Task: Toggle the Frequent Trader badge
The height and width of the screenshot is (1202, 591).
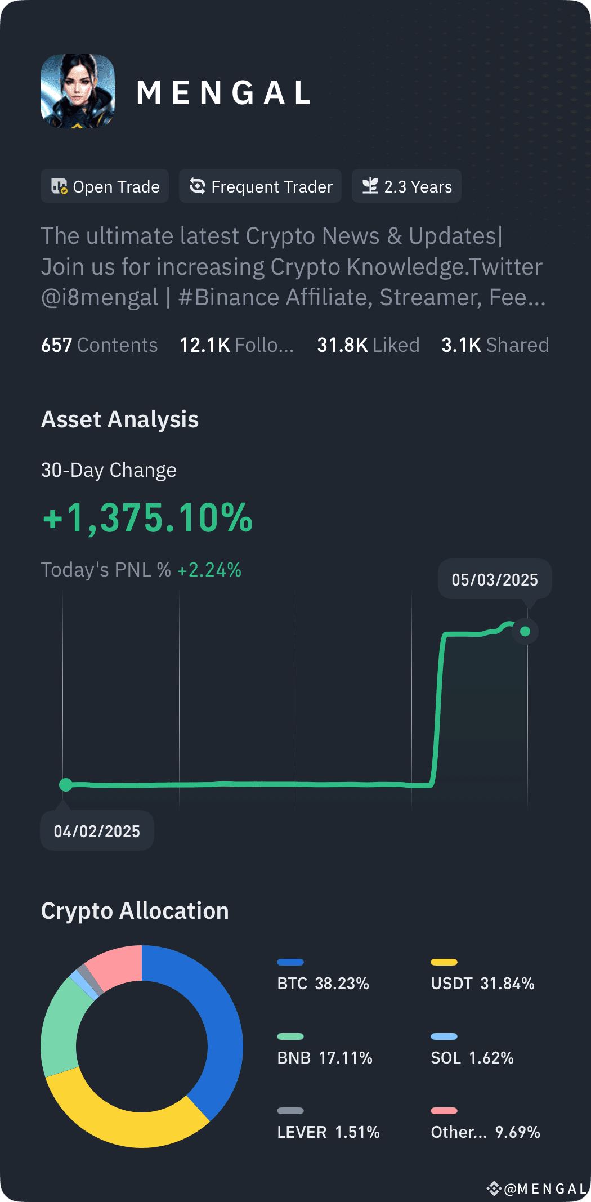Action: [x=259, y=186]
